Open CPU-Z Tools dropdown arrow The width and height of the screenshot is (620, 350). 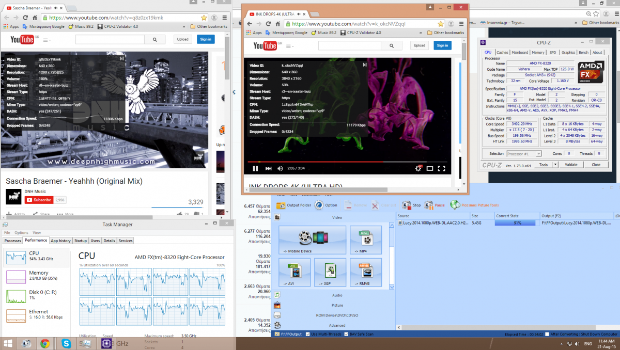(555, 165)
